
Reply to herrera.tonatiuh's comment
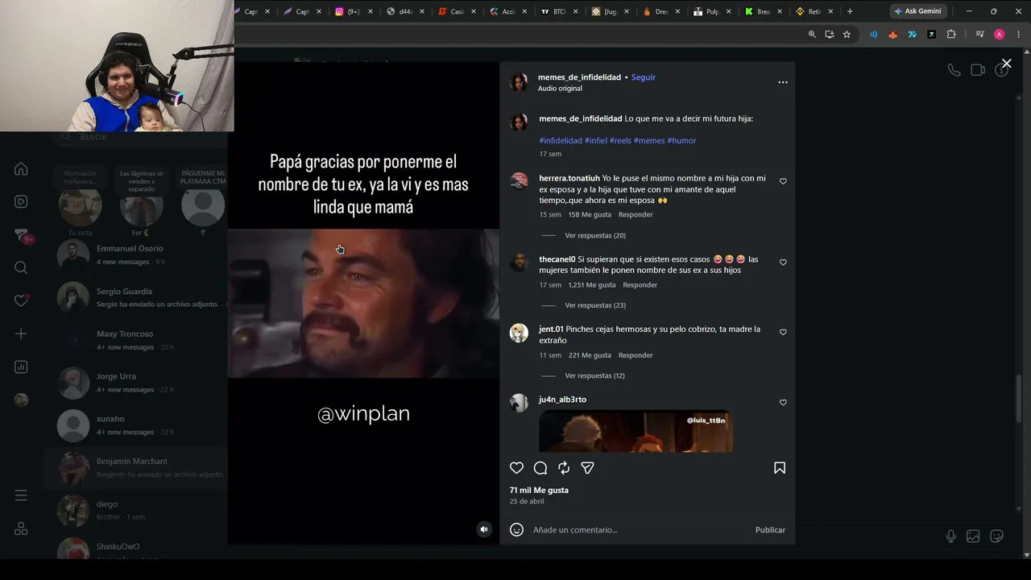point(636,215)
